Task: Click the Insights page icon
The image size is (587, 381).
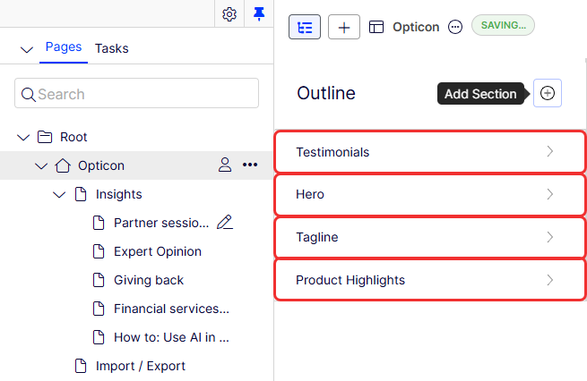Action: [x=81, y=194]
